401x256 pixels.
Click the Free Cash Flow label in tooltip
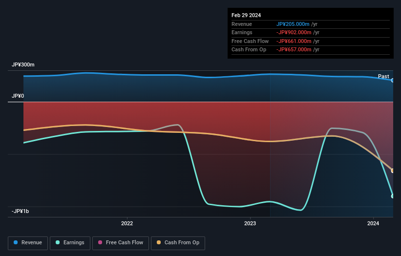(250, 41)
